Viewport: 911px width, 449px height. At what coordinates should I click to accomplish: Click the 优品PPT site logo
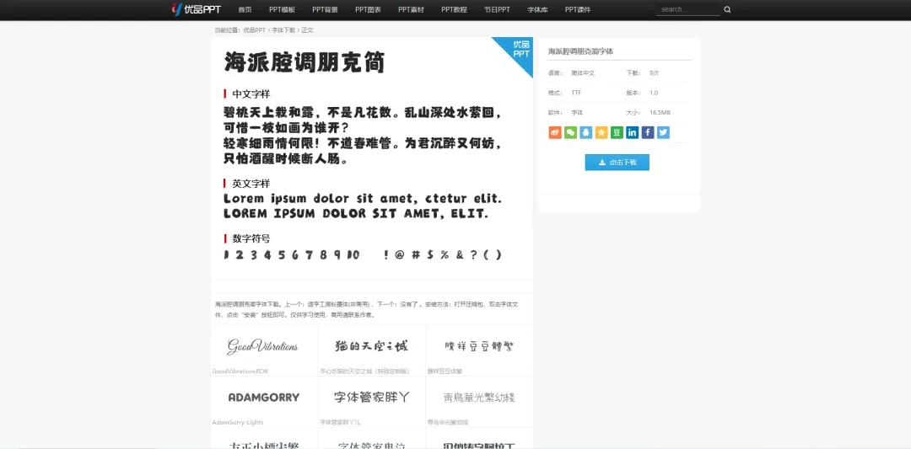pos(197,9)
